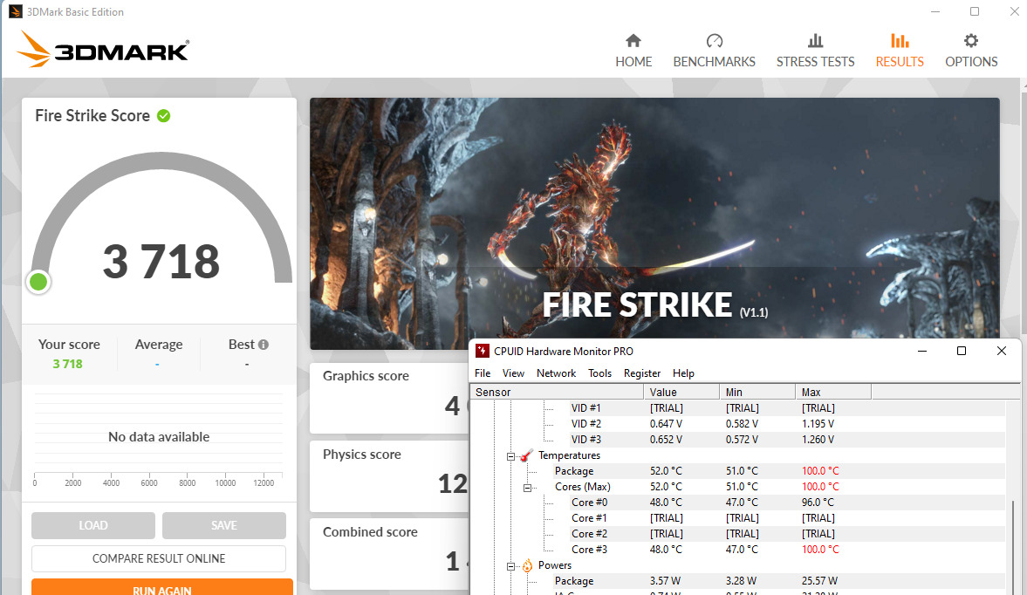Viewport: 1027px width, 595px height.
Task: Click the Max column header
Action: point(834,392)
